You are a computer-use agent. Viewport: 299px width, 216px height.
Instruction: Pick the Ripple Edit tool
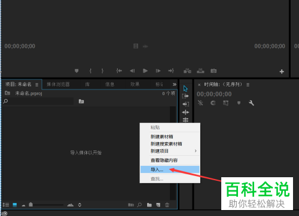(185, 112)
